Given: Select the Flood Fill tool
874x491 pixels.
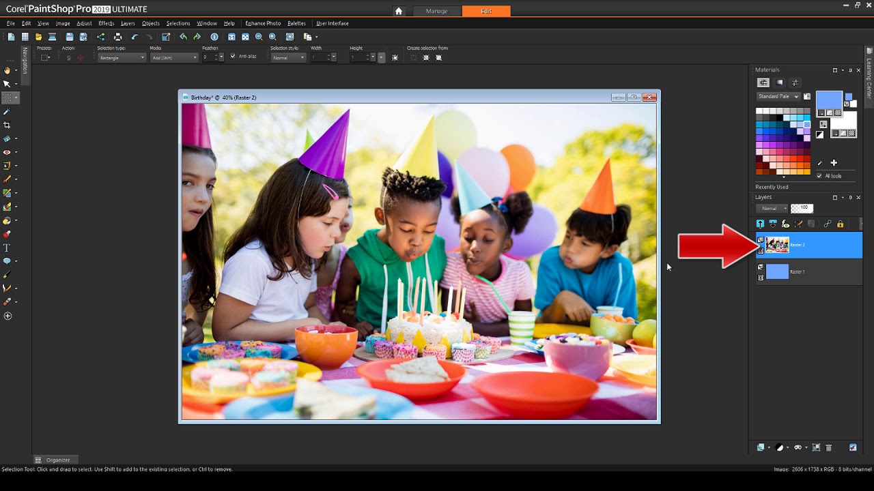Looking at the screenshot, I should tap(8, 220).
